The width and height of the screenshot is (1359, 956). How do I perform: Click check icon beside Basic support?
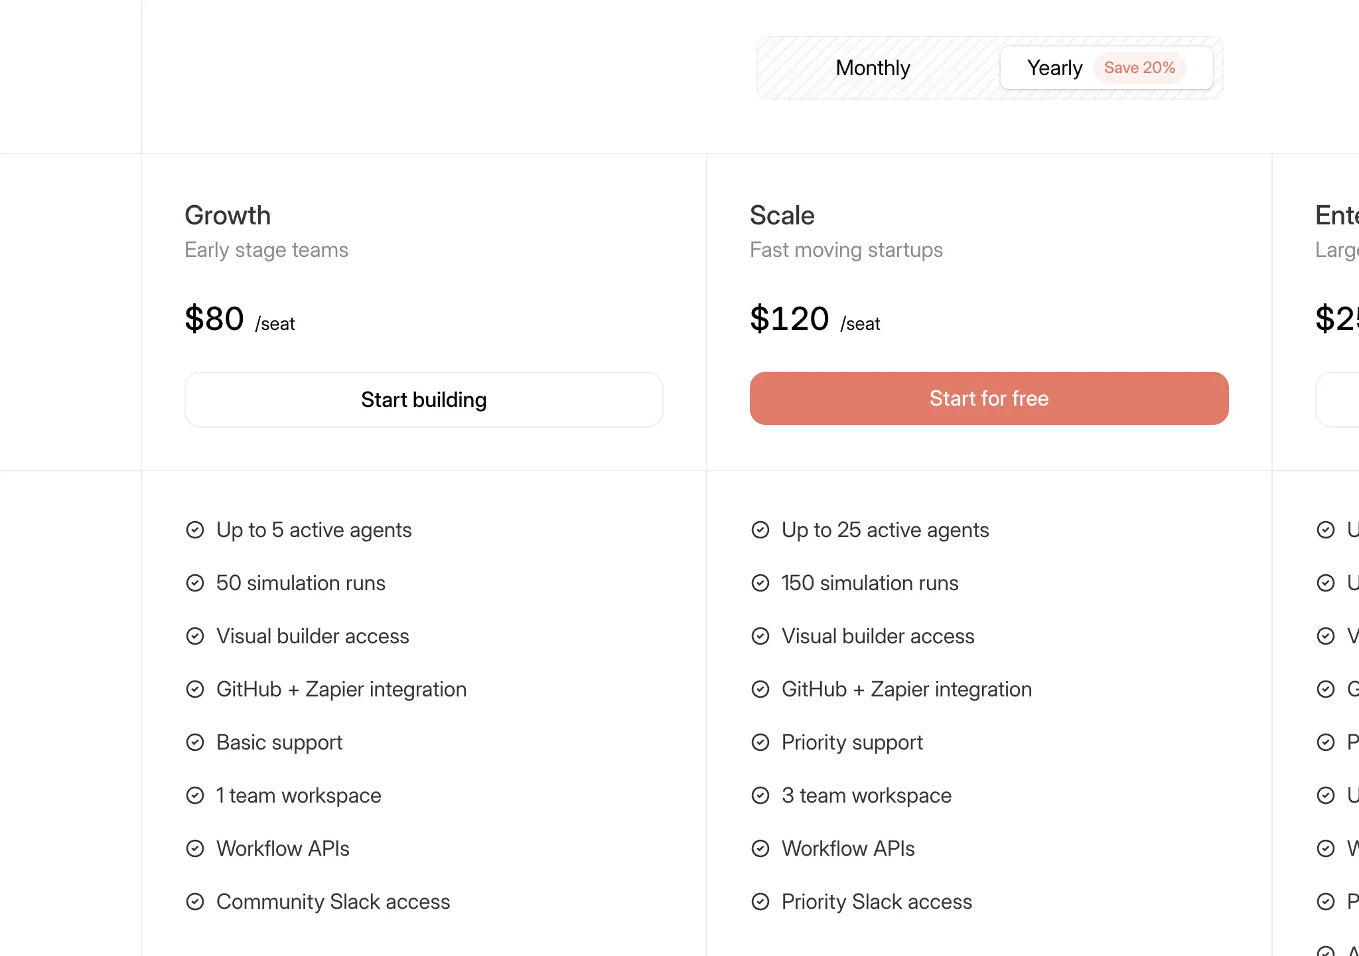[x=195, y=742]
